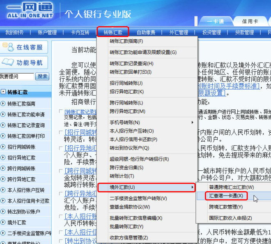Choose 跨行异地汇款(M) menu entry
This screenshot has height=244, width=271.
127,111
